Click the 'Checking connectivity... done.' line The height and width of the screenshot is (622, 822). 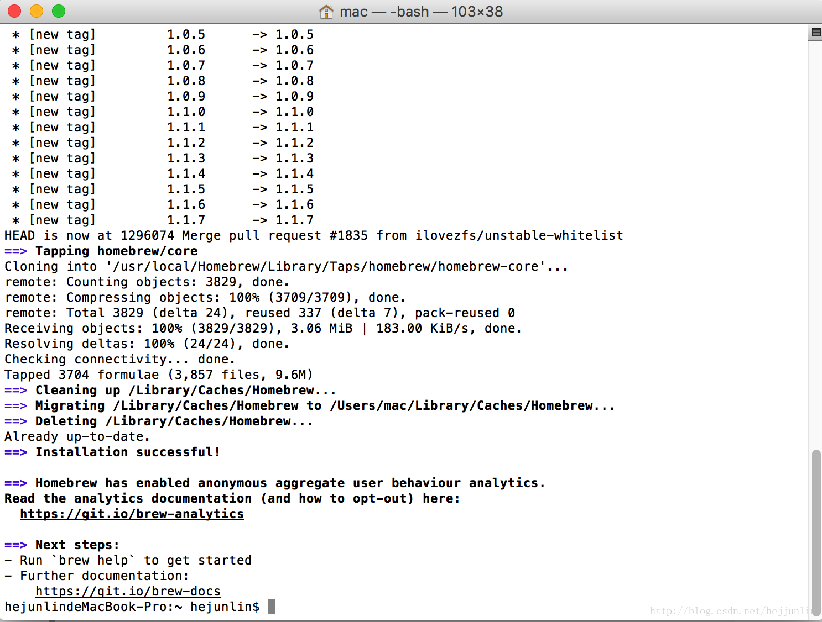(120, 359)
